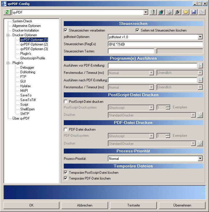The width and height of the screenshot is (209, 212).
Task: Select MAPI plugin in tree
Action: [24, 91]
